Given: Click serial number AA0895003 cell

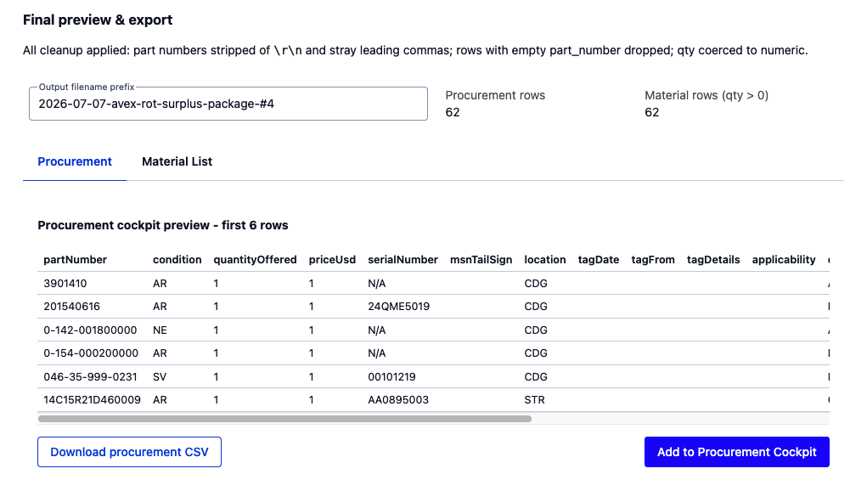Looking at the screenshot, I should pos(398,400).
